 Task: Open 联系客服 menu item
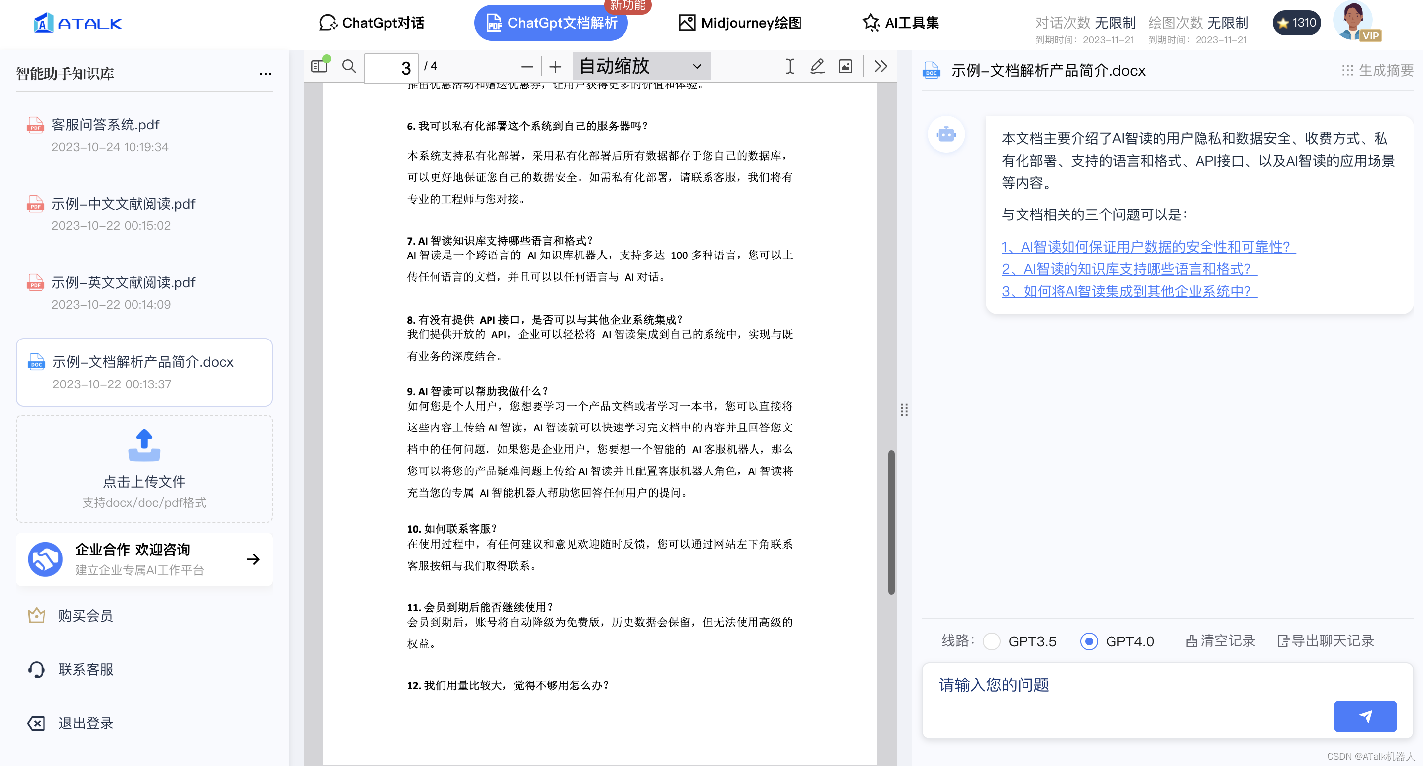point(86,669)
